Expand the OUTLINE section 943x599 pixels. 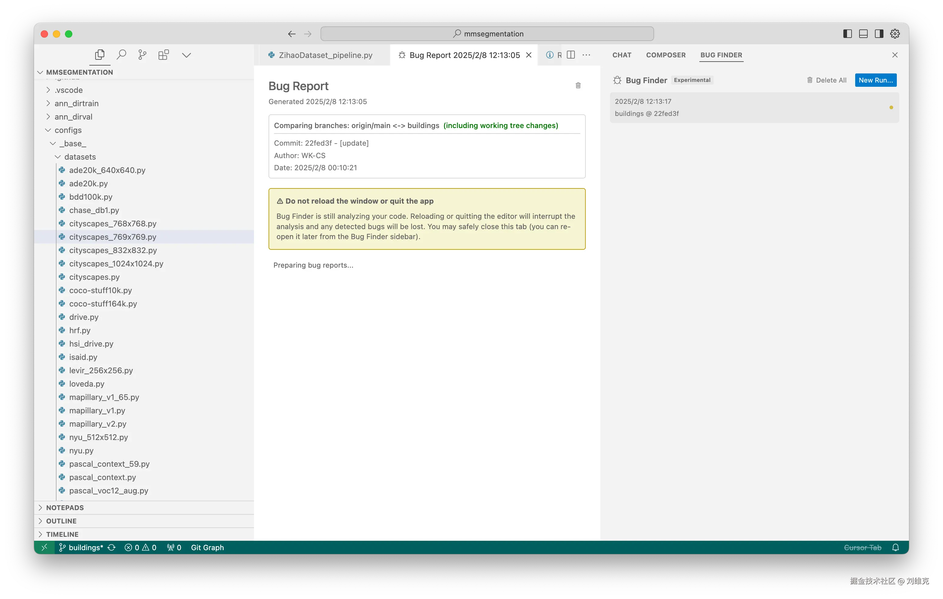click(61, 521)
